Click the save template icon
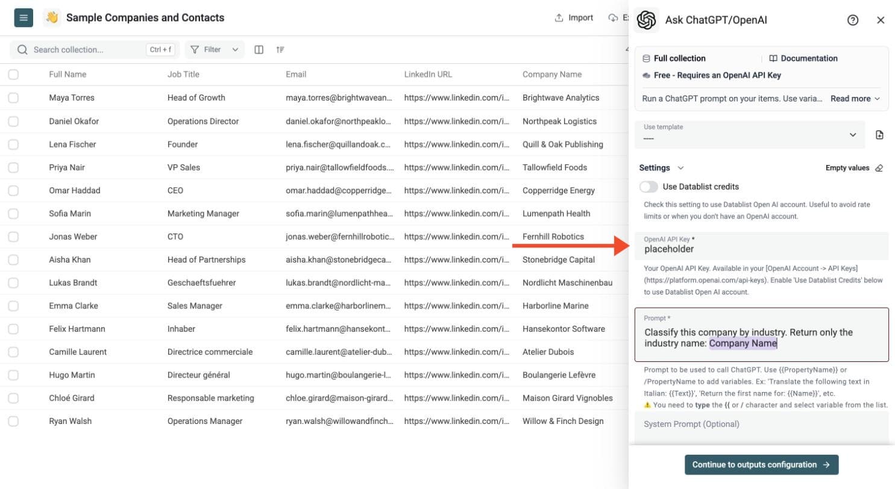This screenshot has width=895, height=489. pos(879,135)
